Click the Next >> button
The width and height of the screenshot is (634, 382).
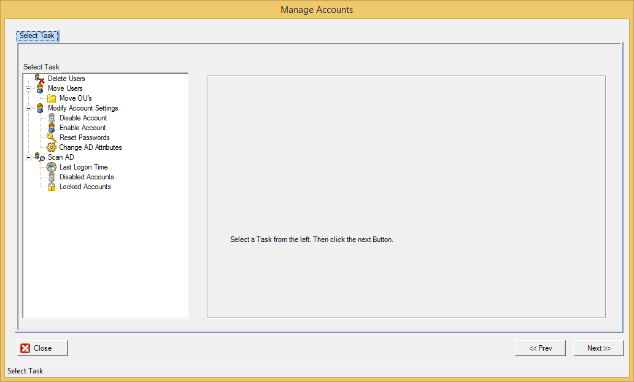coord(598,348)
